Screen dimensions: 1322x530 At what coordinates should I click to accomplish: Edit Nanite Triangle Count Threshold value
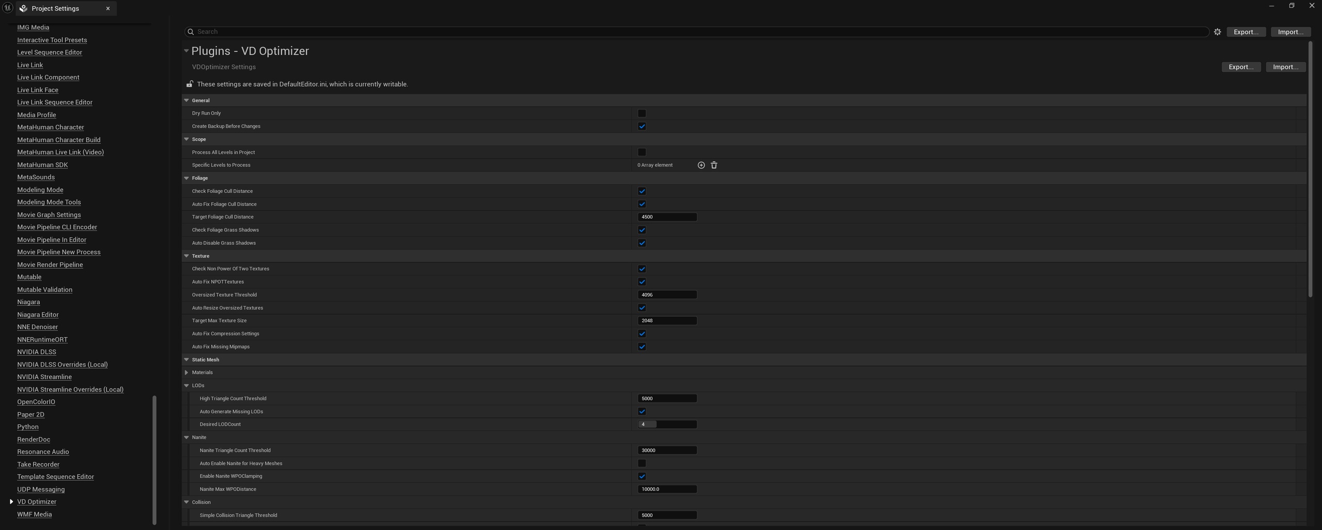(x=667, y=450)
